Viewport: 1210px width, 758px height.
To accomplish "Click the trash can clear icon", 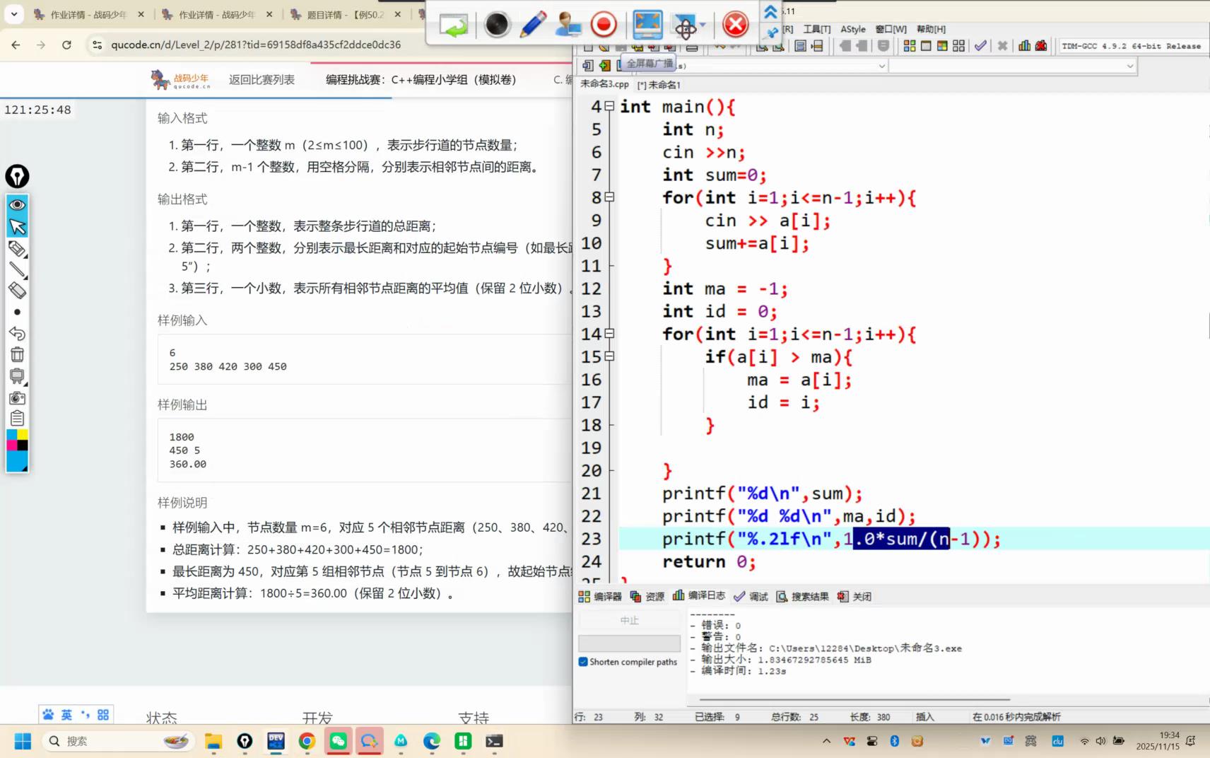I will pos(17,355).
